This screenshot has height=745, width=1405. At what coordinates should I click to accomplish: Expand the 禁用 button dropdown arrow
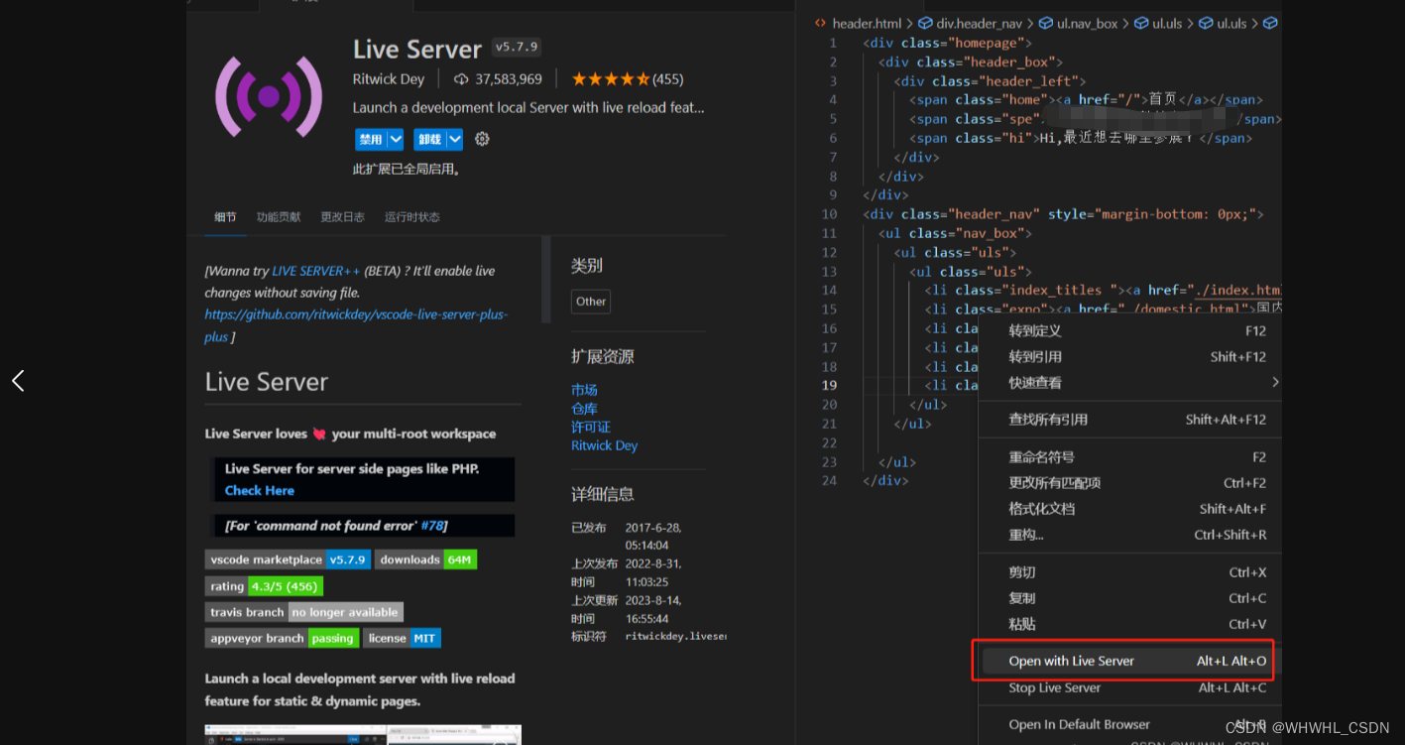(x=395, y=139)
